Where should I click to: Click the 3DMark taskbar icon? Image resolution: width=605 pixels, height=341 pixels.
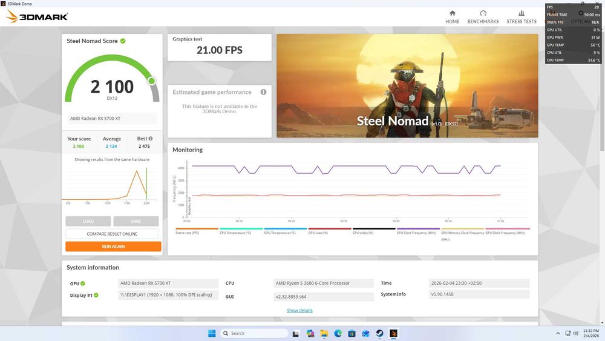393,333
